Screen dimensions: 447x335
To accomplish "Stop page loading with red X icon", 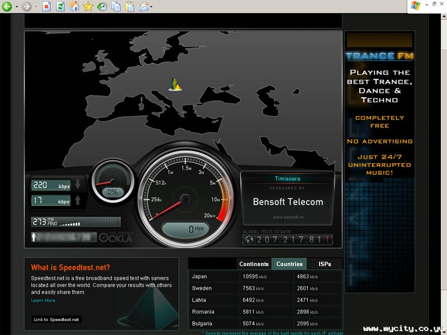I will 46,6.
